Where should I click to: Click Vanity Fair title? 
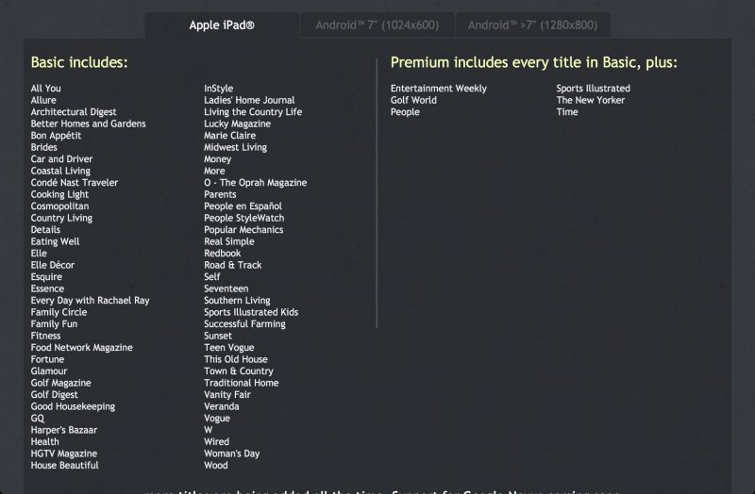click(x=227, y=395)
